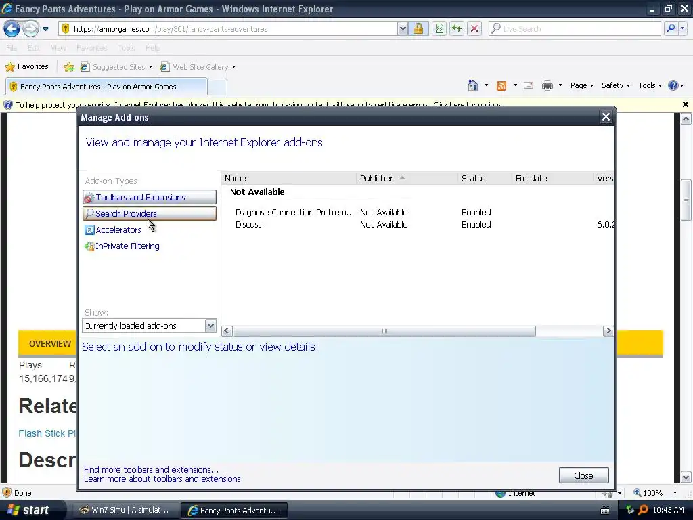Click the OVERVIEW tab on webpage
The width and height of the screenshot is (693, 520).
[x=50, y=343]
